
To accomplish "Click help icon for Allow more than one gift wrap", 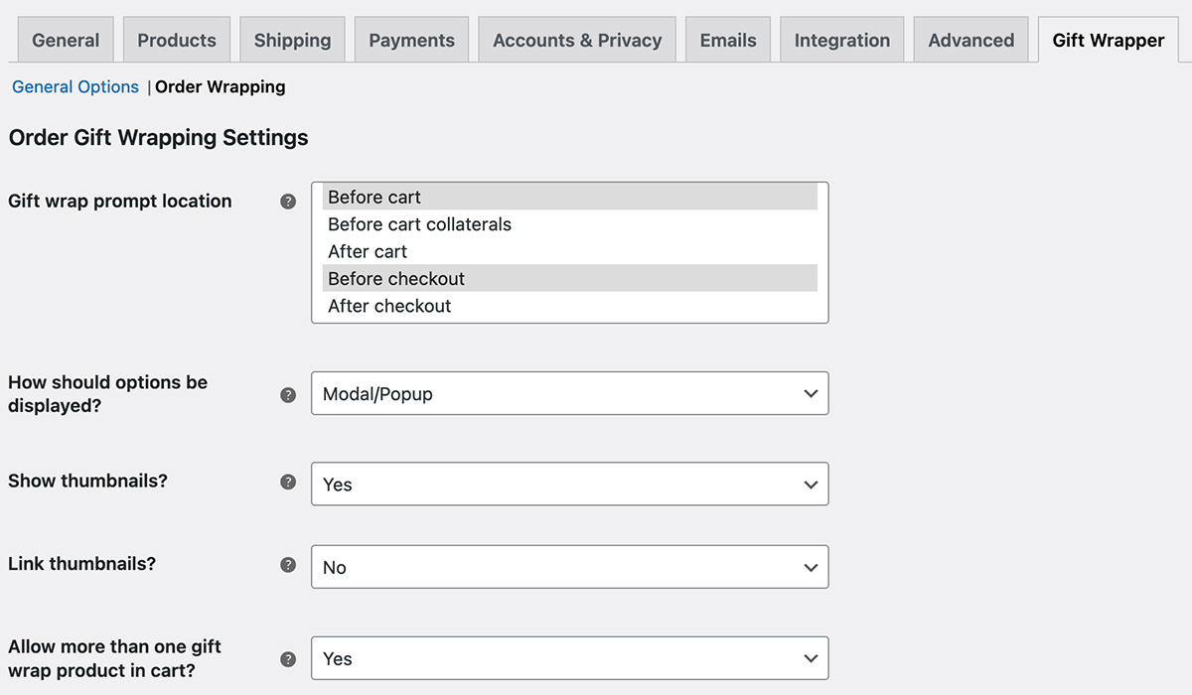I will pos(288,658).
